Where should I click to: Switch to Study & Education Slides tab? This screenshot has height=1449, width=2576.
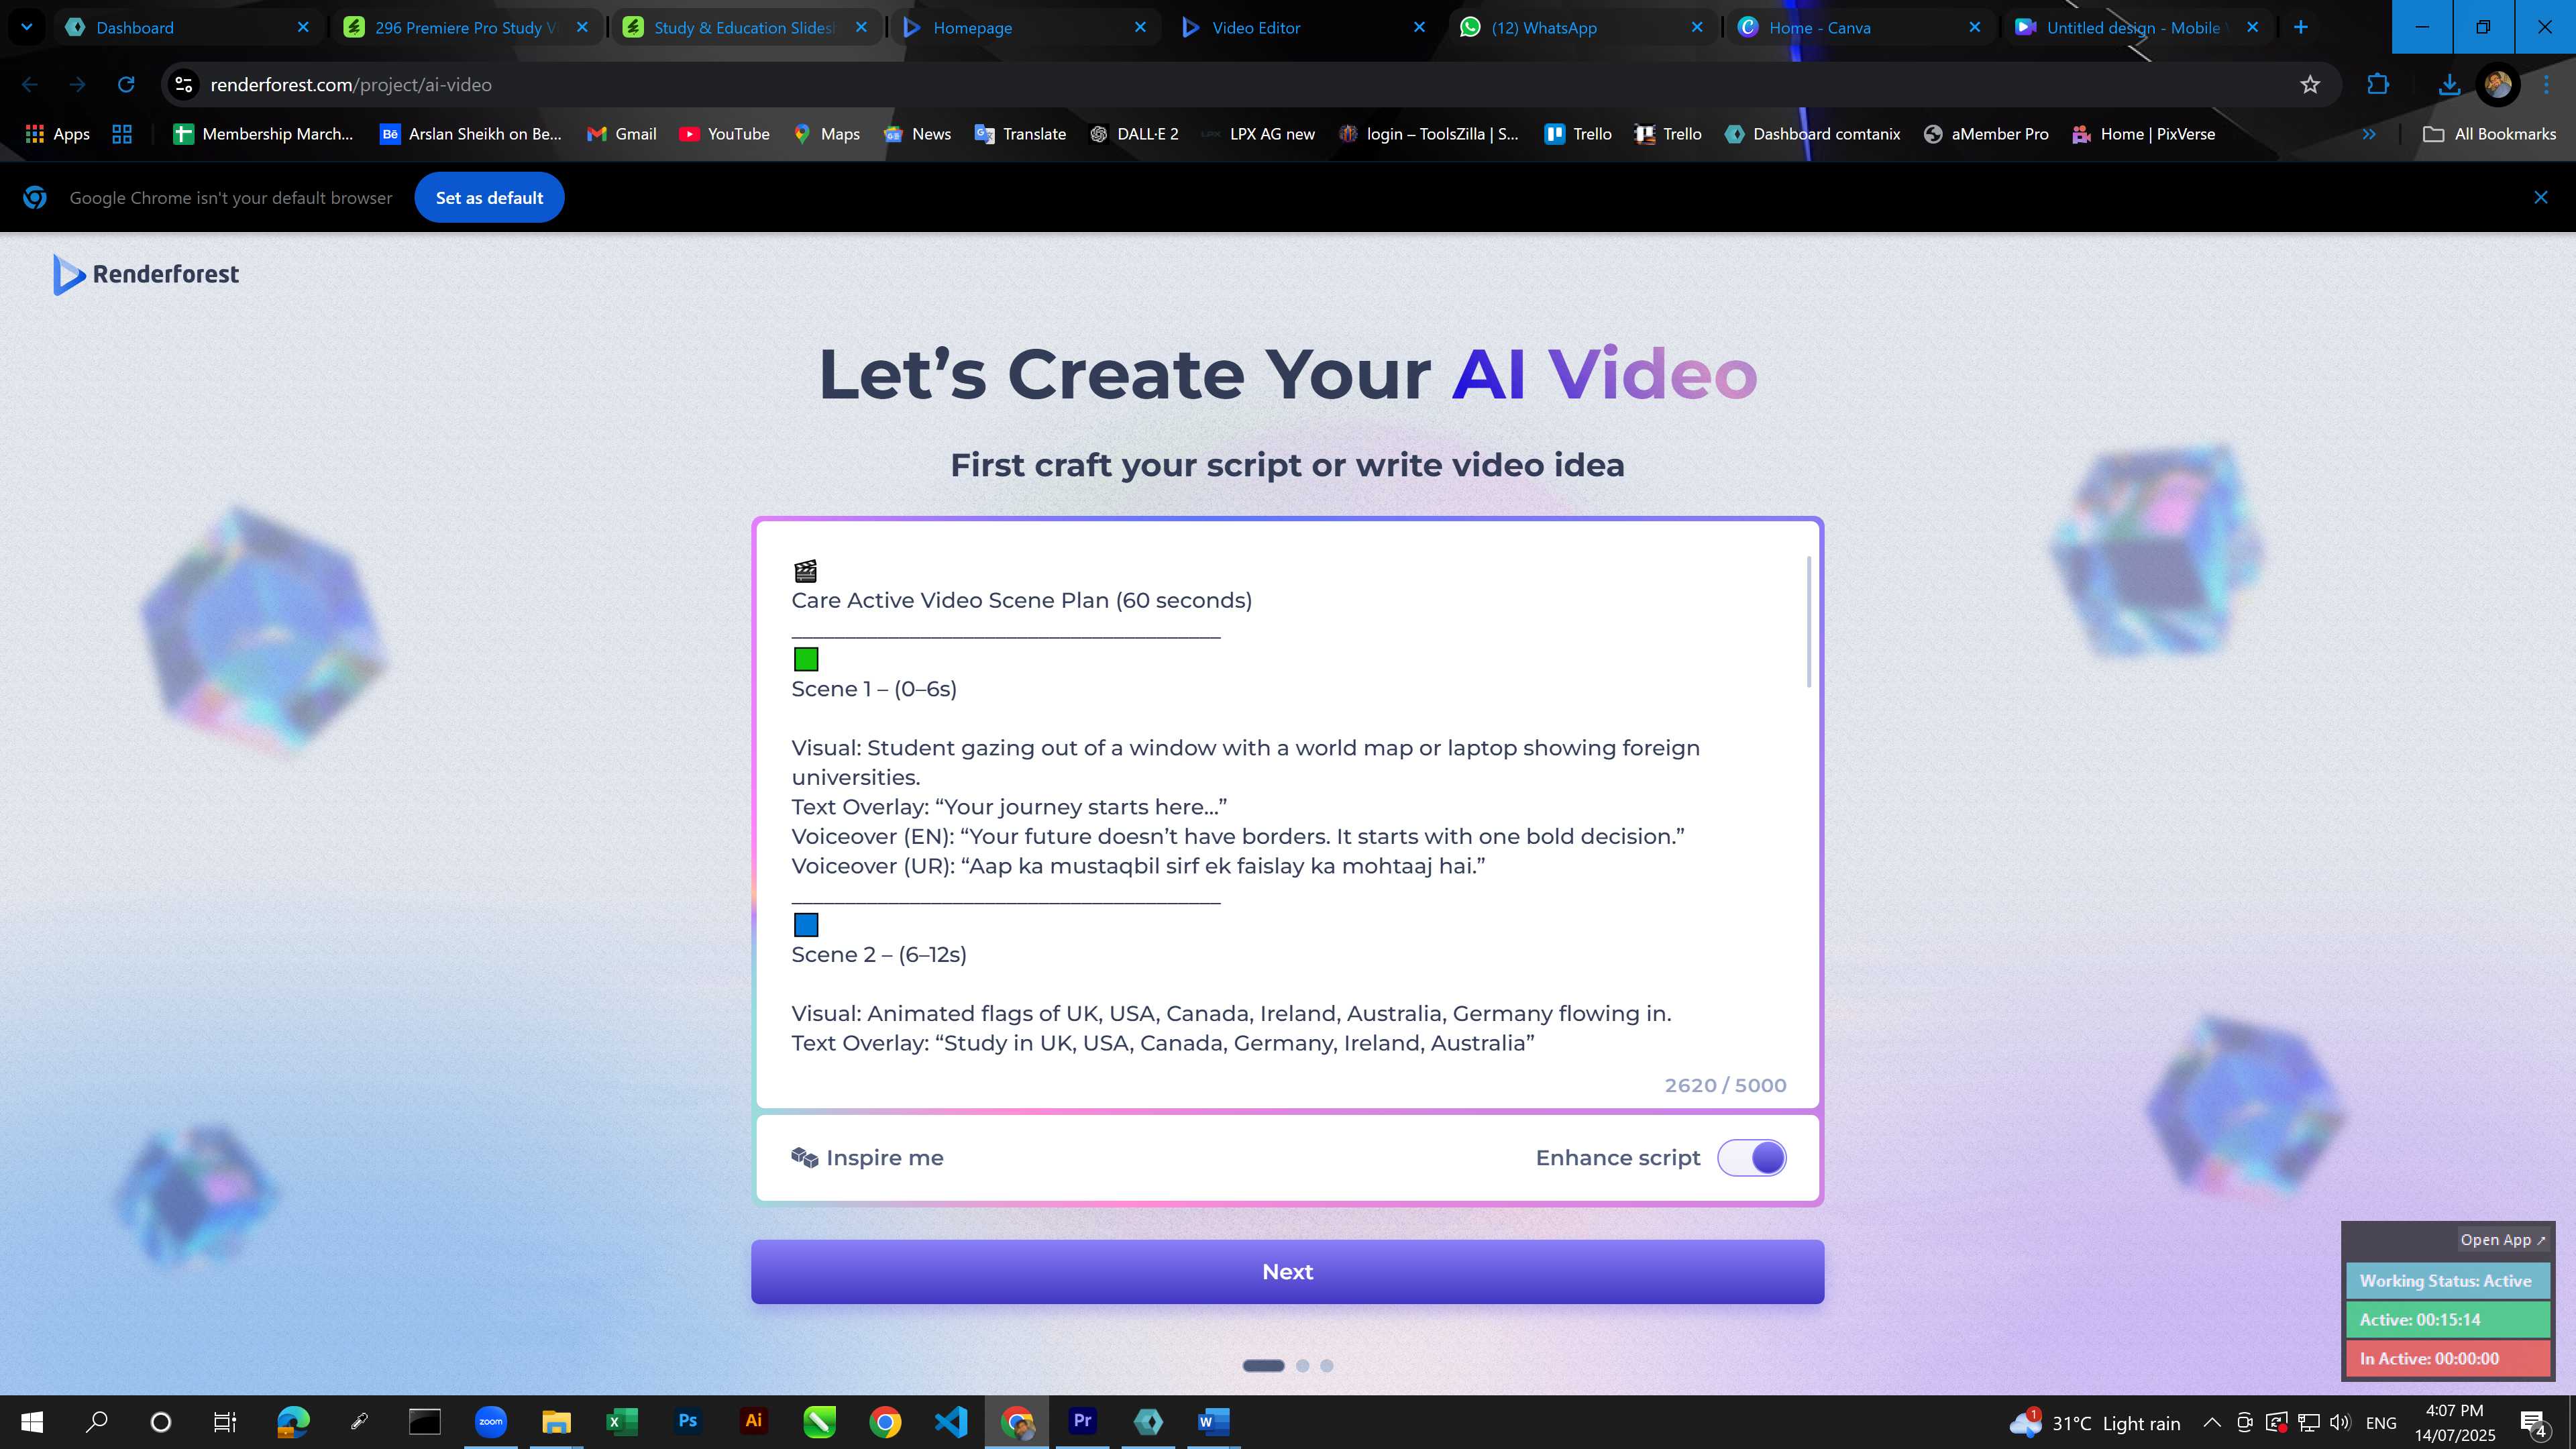745,27
